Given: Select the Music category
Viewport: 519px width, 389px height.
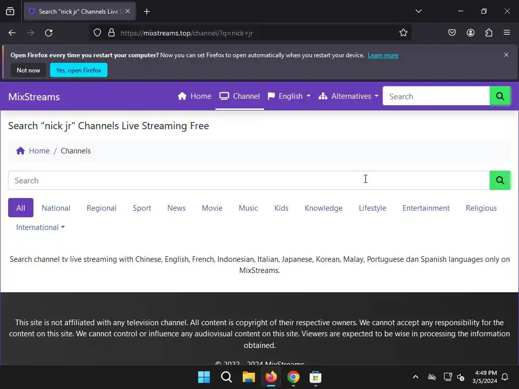Looking at the screenshot, I should tap(248, 208).
